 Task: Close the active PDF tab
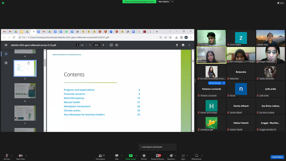click(x=34, y=32)
